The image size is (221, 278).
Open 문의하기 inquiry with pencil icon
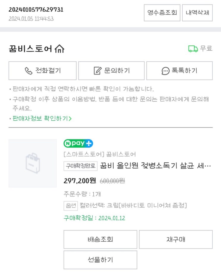pyautogui.click(x=112, y=71)
